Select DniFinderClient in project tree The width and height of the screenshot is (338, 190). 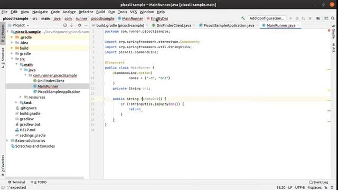[51, 81]
